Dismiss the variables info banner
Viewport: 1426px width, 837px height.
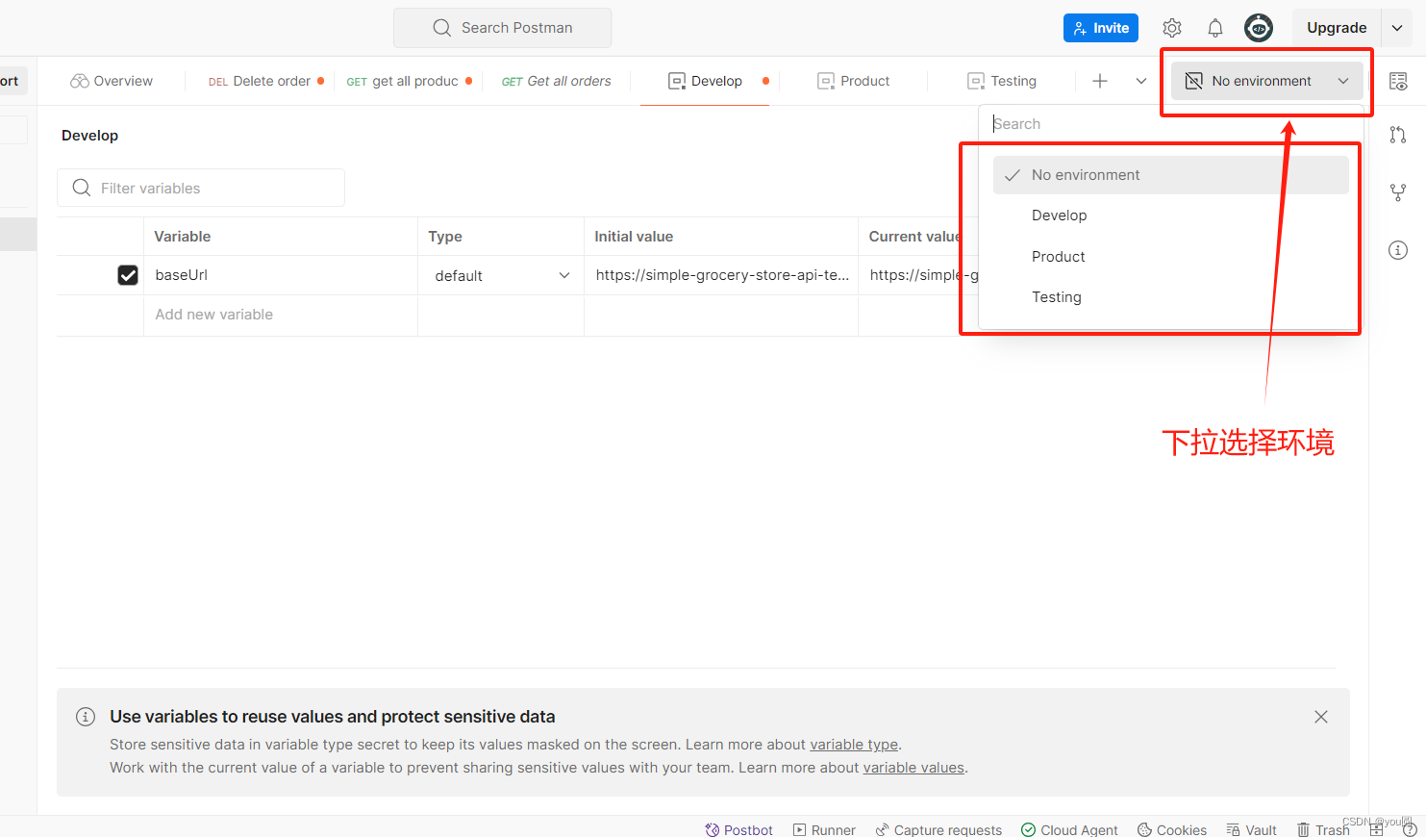coord(1321,717)
